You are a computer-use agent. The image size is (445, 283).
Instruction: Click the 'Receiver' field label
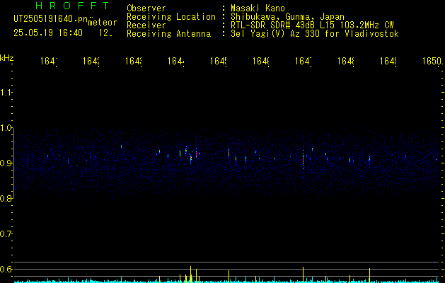[x=146, y=25]
